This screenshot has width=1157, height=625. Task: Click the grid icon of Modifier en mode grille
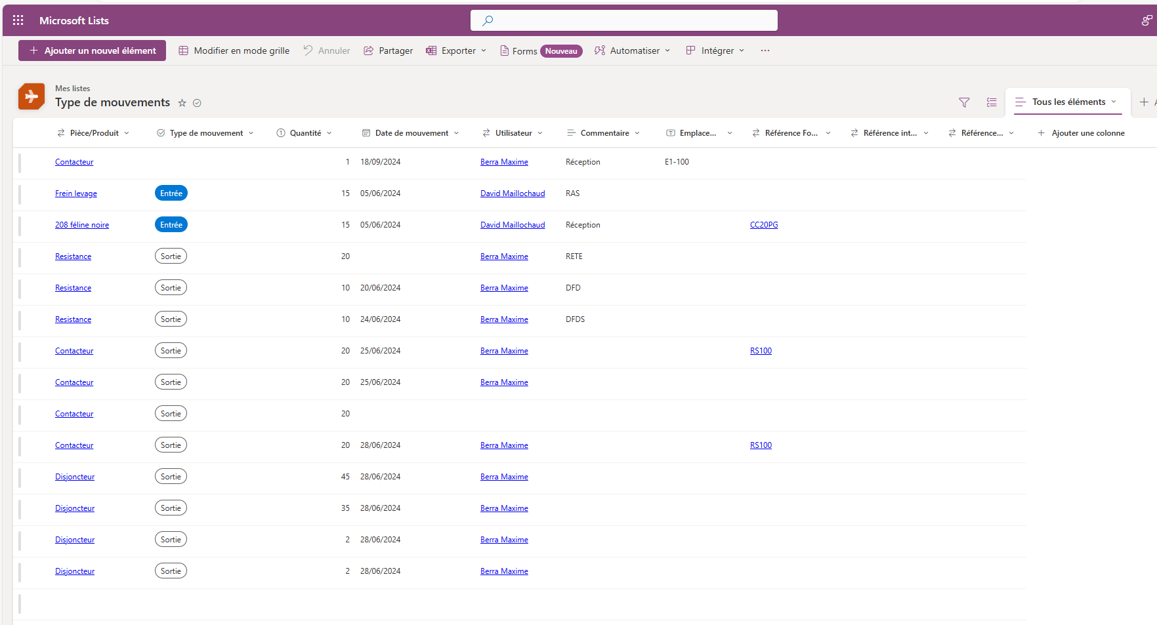tap(184, 50)
